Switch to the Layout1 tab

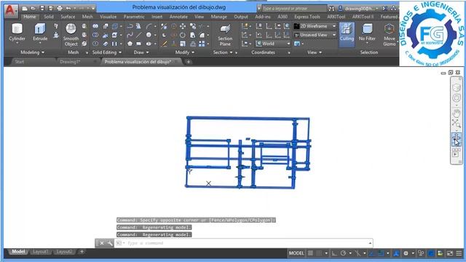coord(41,252)
